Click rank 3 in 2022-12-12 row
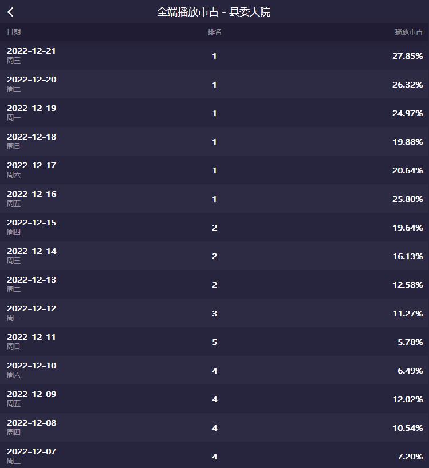The width and height of the screenshot is (429, 468). [214, 314]
